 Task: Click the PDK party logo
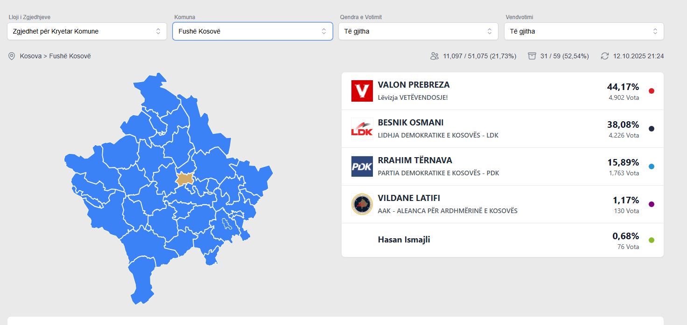pyautogui.click(x=362, y=166)
